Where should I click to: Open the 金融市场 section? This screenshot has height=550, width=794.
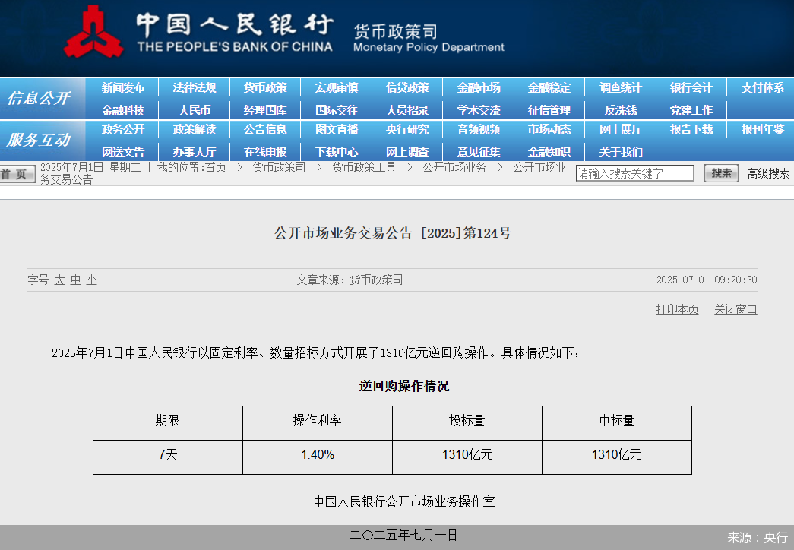[479, 87]
